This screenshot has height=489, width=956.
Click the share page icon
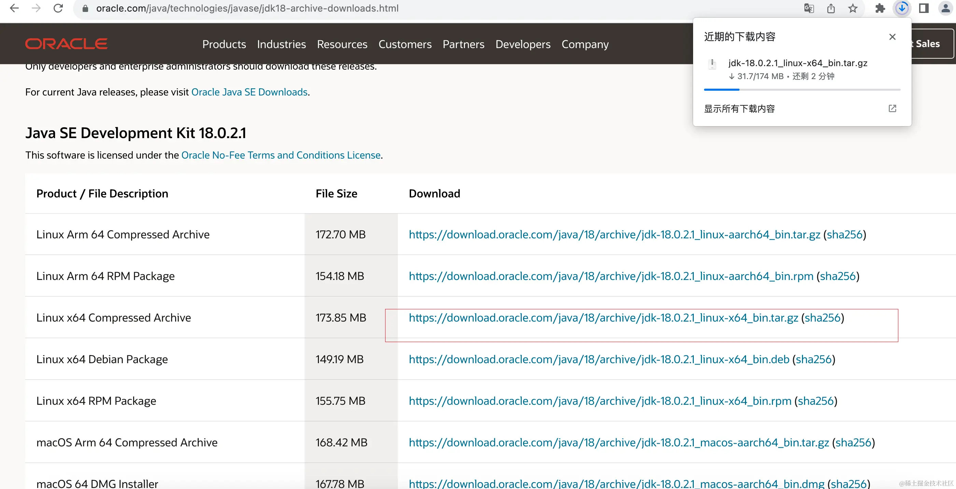pyautogui.click(x=831, y=8)
